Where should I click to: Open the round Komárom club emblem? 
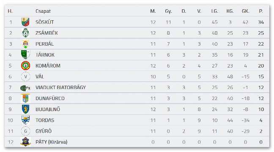[x=25, y=65]
